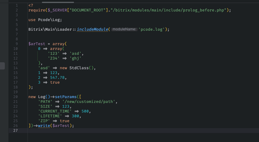Place cursor on empty line 27
The height and width of the screenshot is (142, 259).
[121, 130]
